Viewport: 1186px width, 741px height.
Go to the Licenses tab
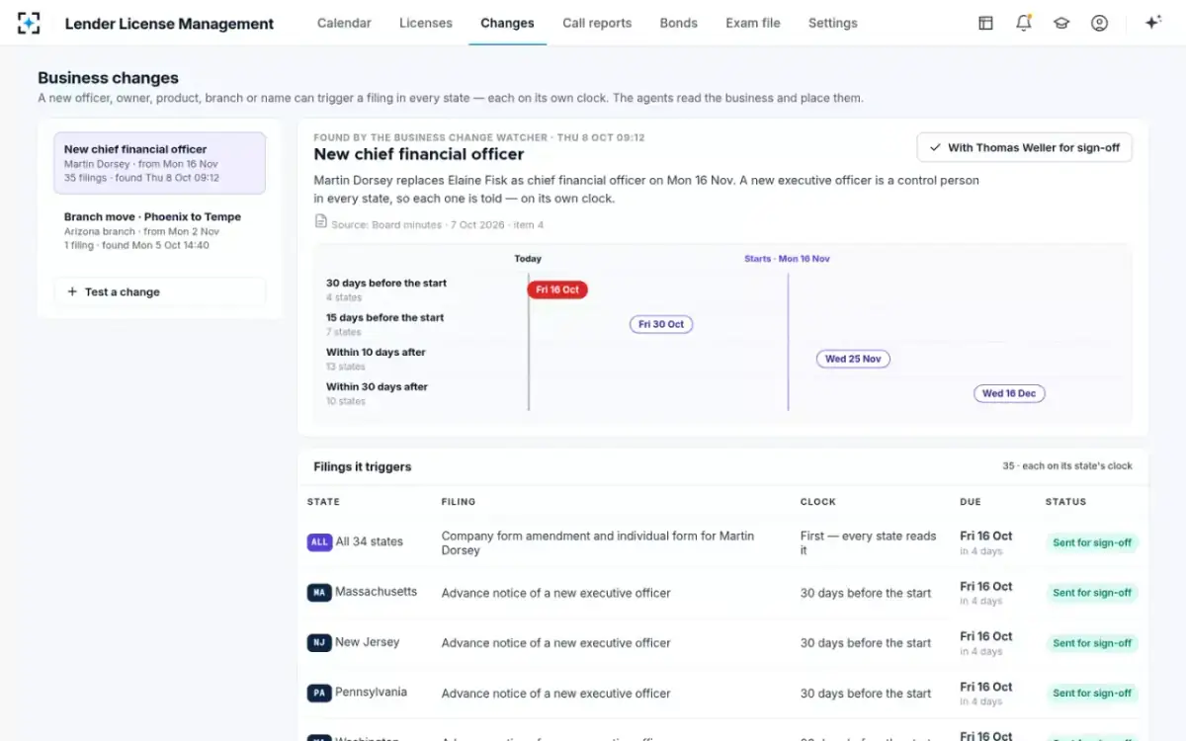426,23
